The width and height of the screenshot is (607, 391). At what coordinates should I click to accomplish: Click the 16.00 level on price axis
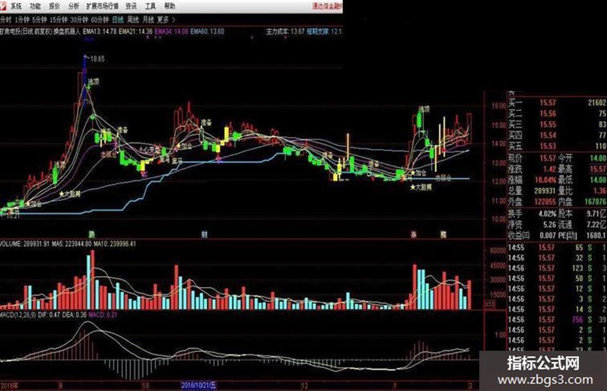coord(498,106)
